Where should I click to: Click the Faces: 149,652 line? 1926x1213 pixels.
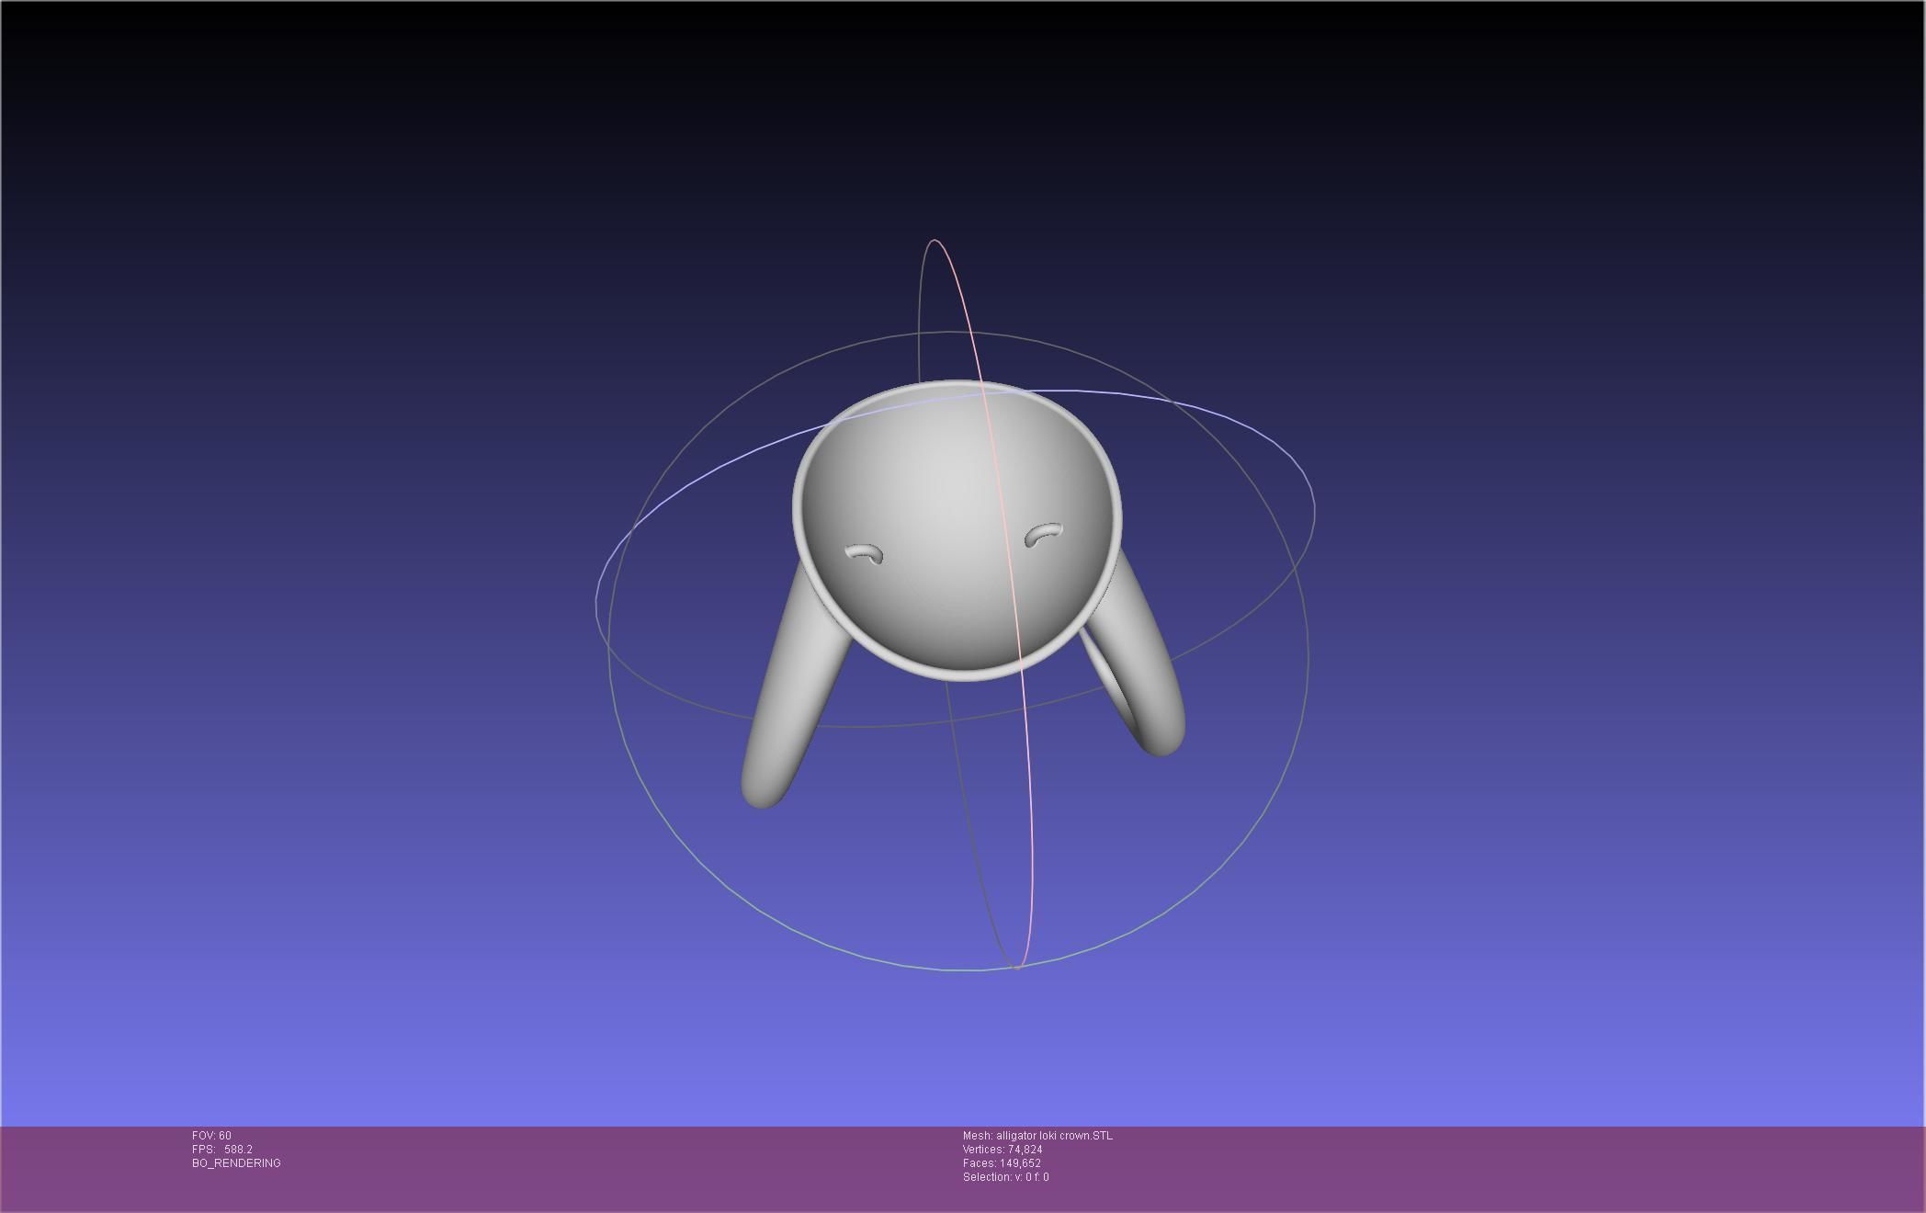[x=1002, y=1163]
